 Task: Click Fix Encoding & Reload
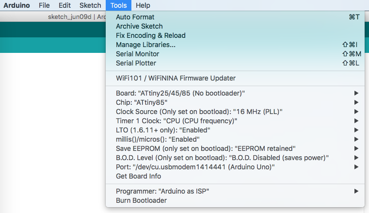(x=235, y=35)
